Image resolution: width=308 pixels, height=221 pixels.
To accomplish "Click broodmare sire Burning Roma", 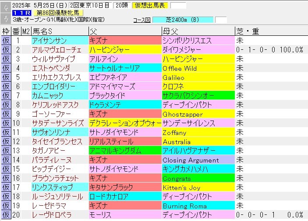I will (198, 206).
